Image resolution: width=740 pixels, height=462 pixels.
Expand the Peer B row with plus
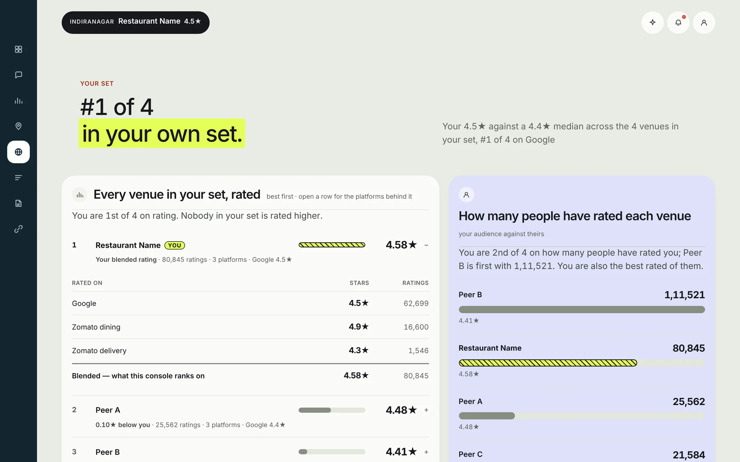(x=426, y=452)
